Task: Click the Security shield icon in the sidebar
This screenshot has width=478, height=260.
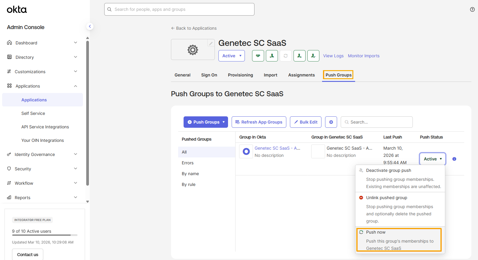Action: click(9, 169)
